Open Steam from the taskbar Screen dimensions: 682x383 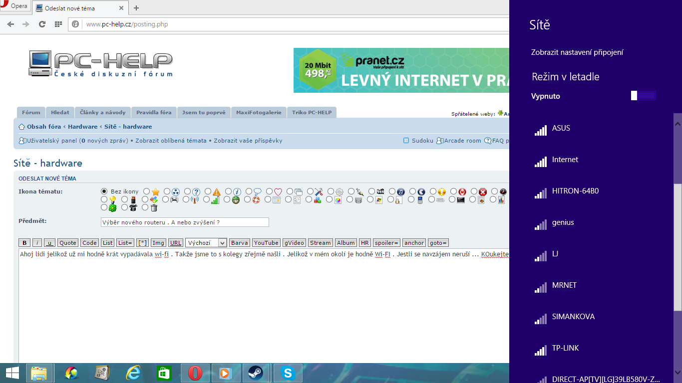(256, 373)
